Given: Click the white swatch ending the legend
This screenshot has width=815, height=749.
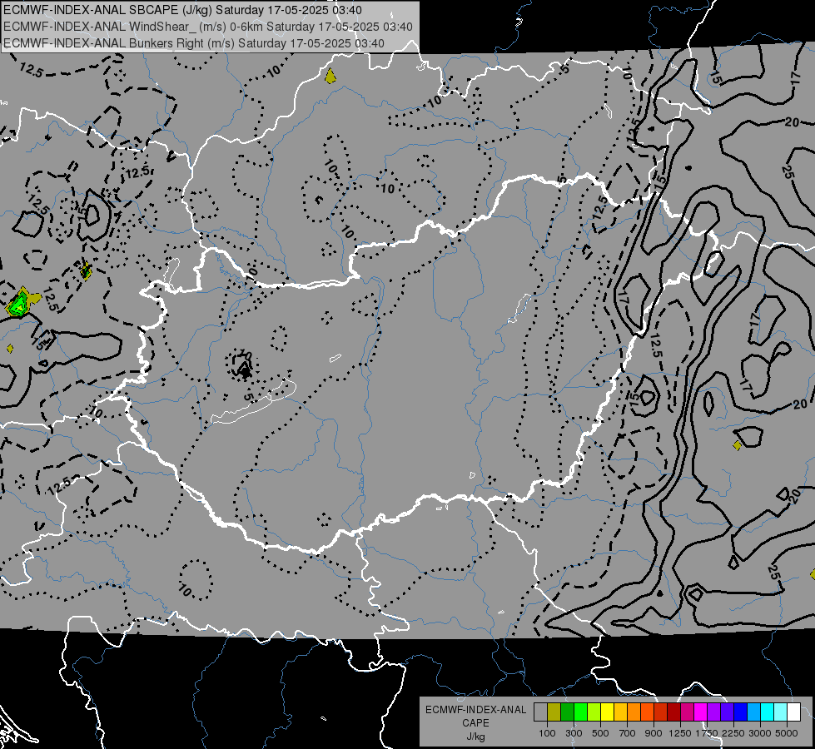Looking at the screenshot, I should (x=793, y=712).
